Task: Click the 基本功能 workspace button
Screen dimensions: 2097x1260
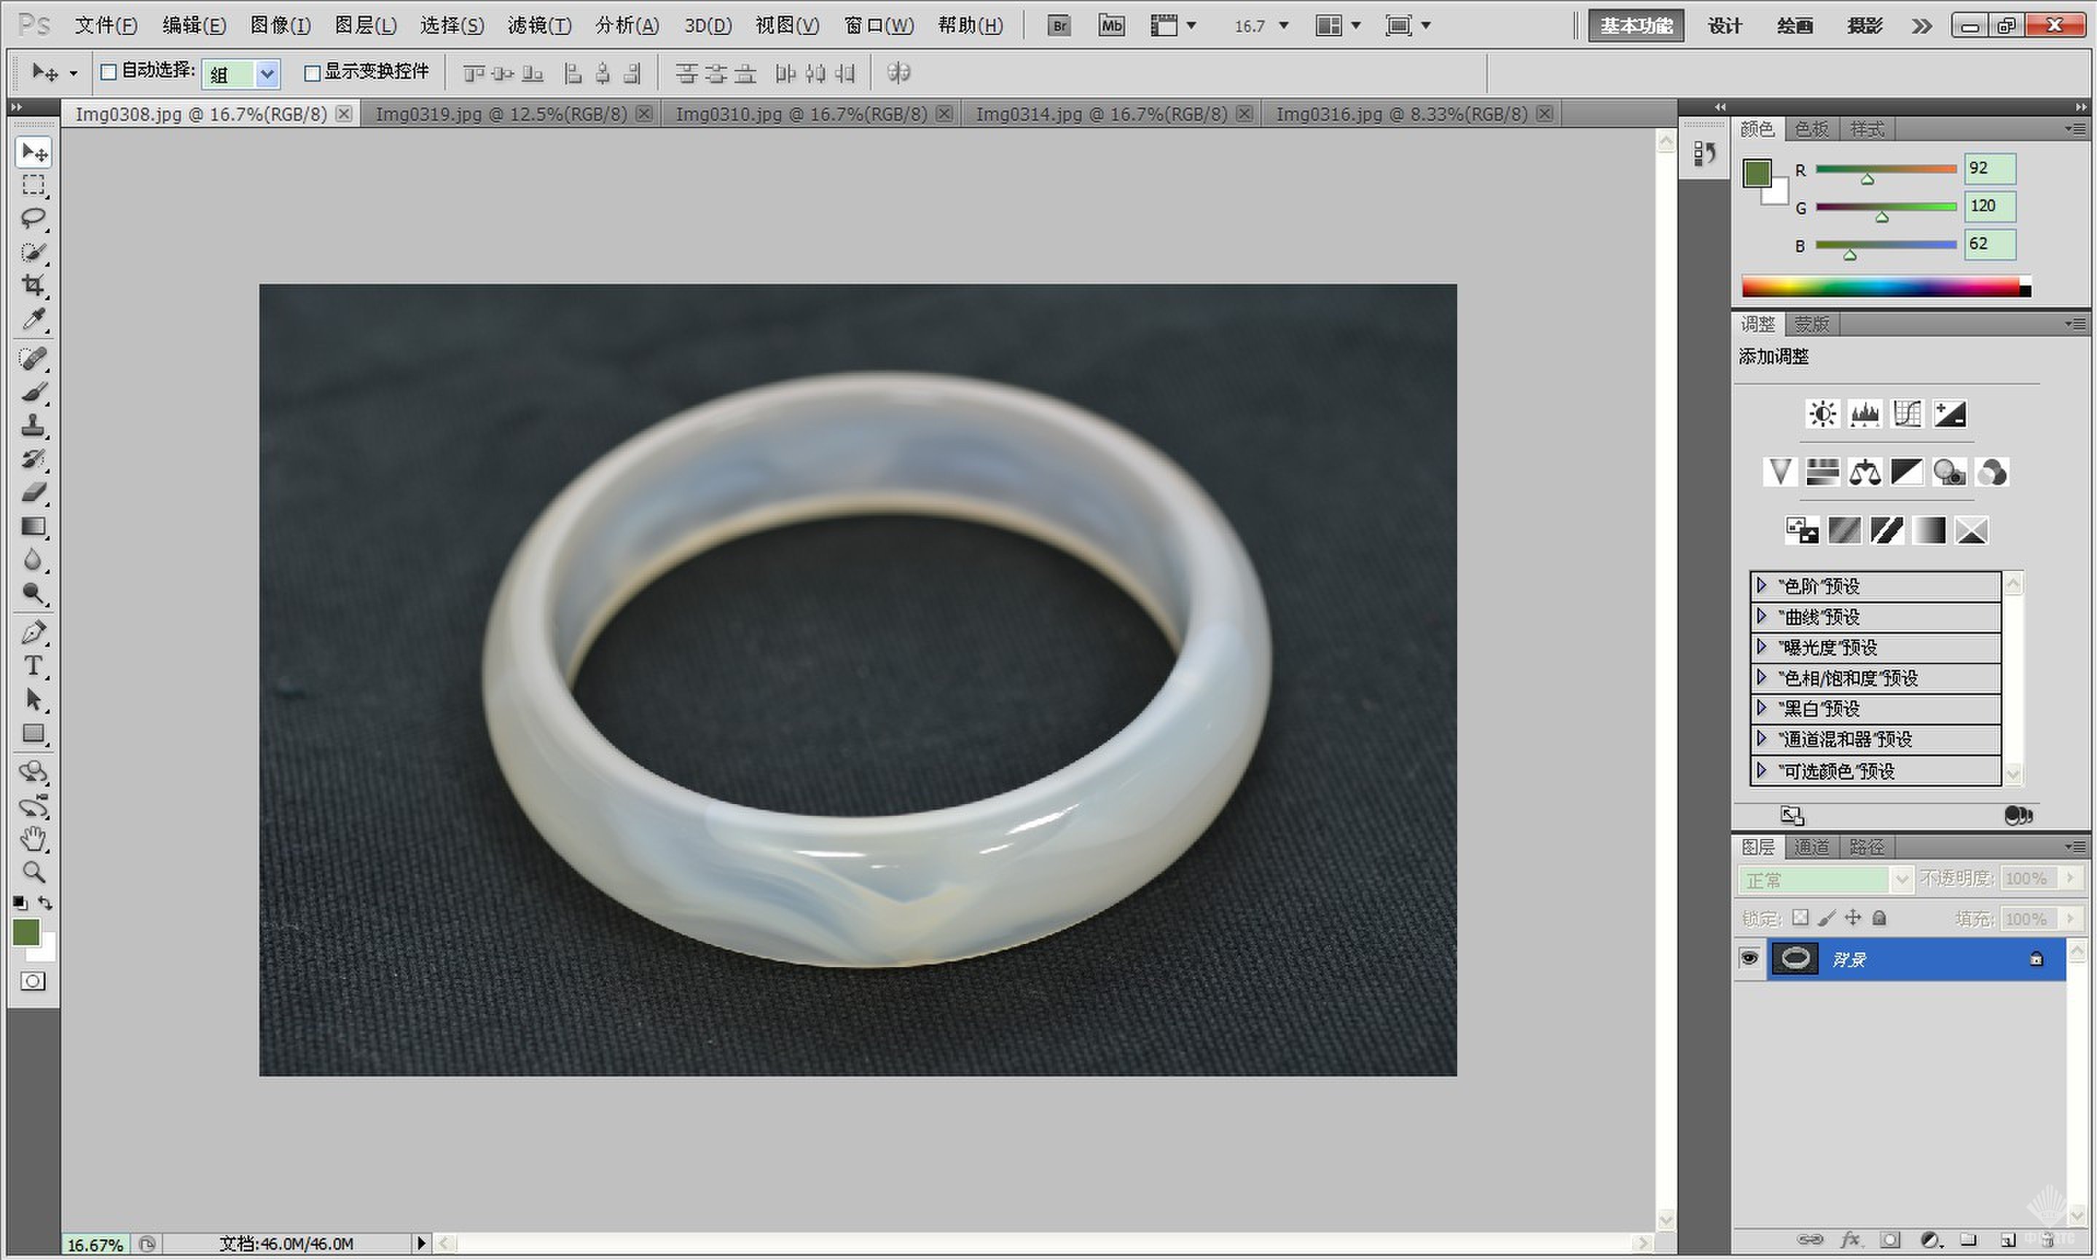Action: 1636,25
